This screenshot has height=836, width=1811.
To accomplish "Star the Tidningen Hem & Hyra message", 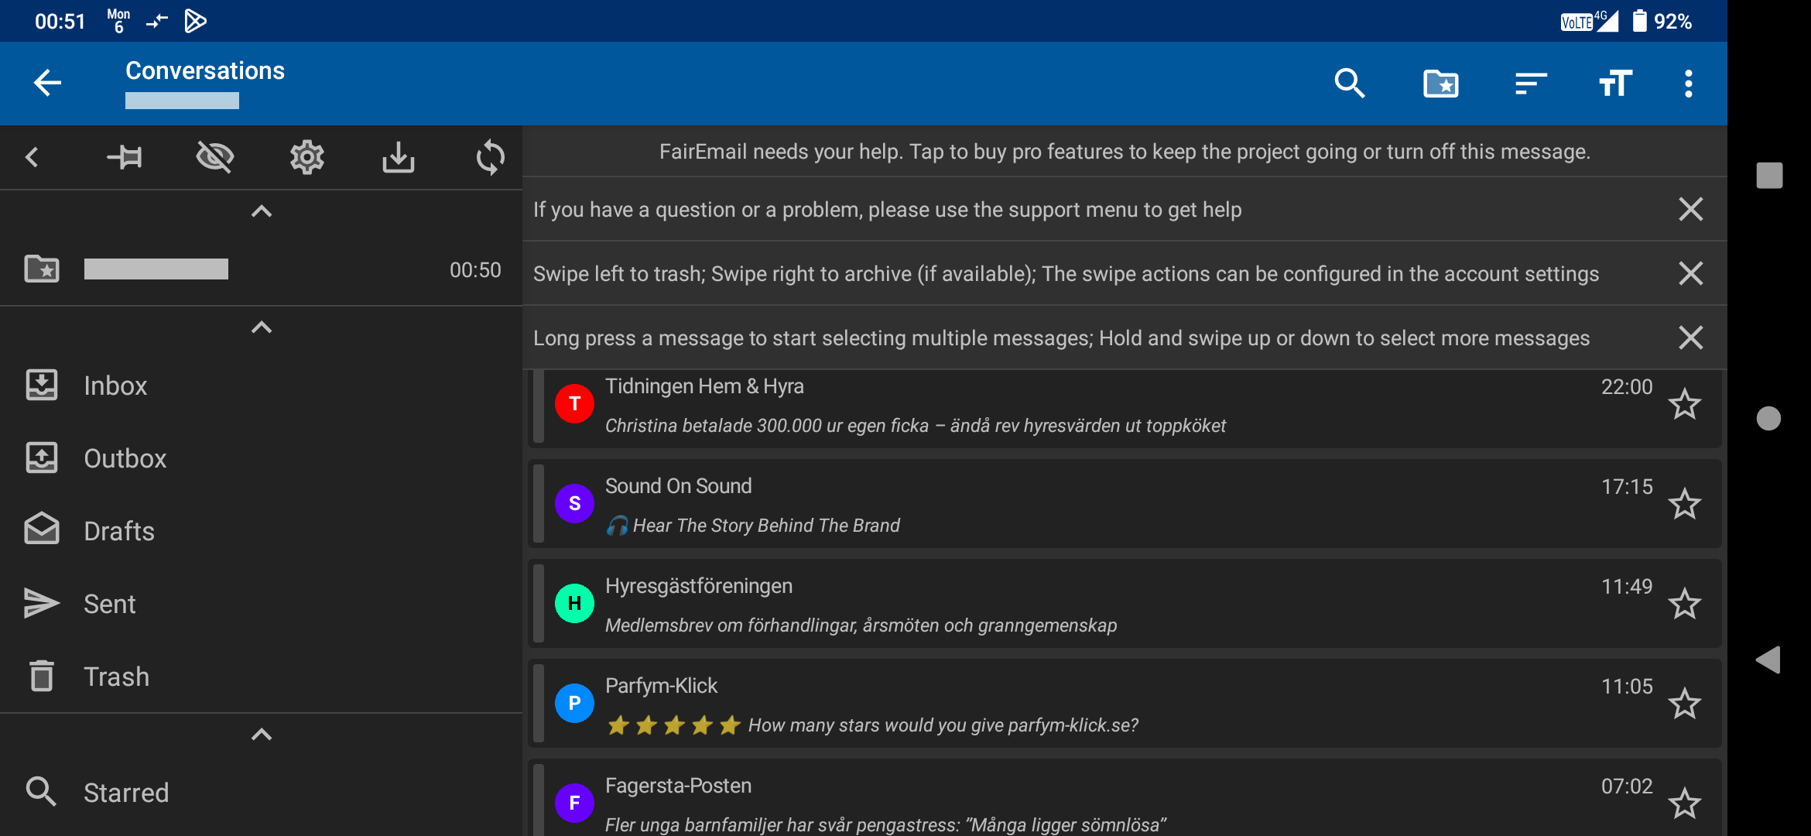I will 1684,405.
